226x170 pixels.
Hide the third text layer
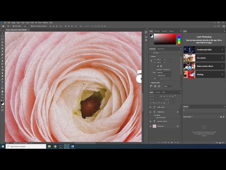(x=150, y=121)
